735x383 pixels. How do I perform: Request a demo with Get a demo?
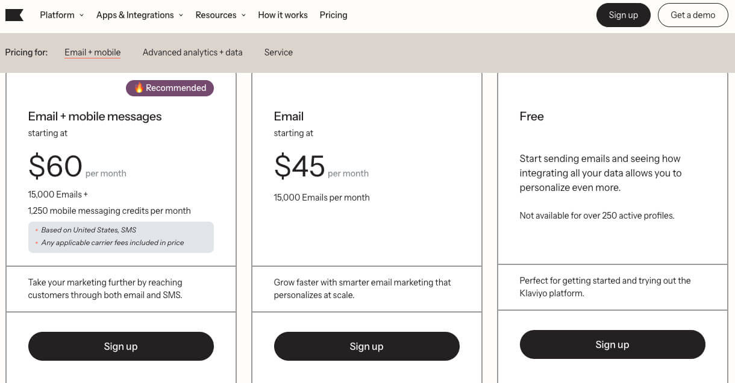(x=693, y=15)
